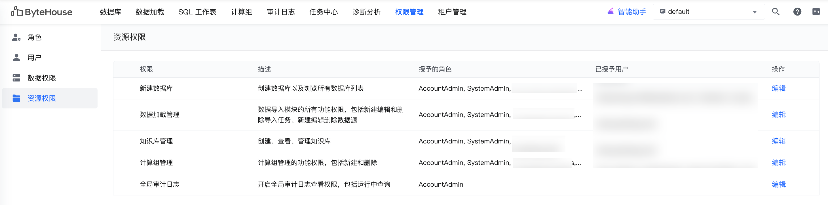Edit the 计算组管理 permission
Viewport: 828px width, 205px height.
778,163
